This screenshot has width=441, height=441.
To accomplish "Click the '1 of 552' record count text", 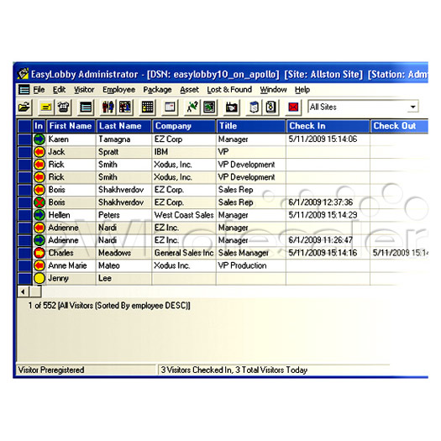I will 42,306.
